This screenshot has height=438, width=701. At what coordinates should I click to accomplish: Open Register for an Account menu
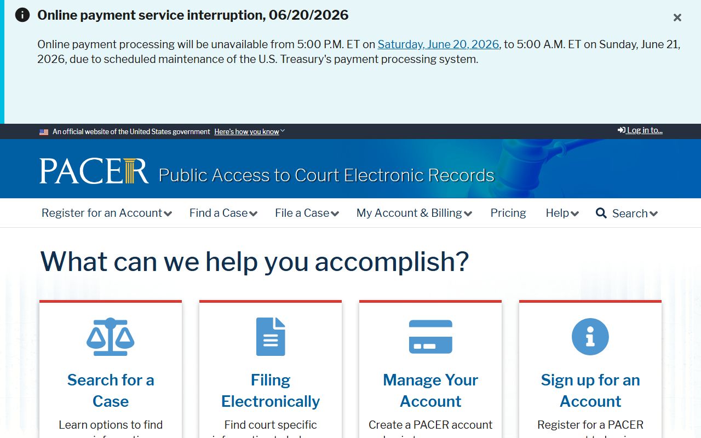pos(107,213)
